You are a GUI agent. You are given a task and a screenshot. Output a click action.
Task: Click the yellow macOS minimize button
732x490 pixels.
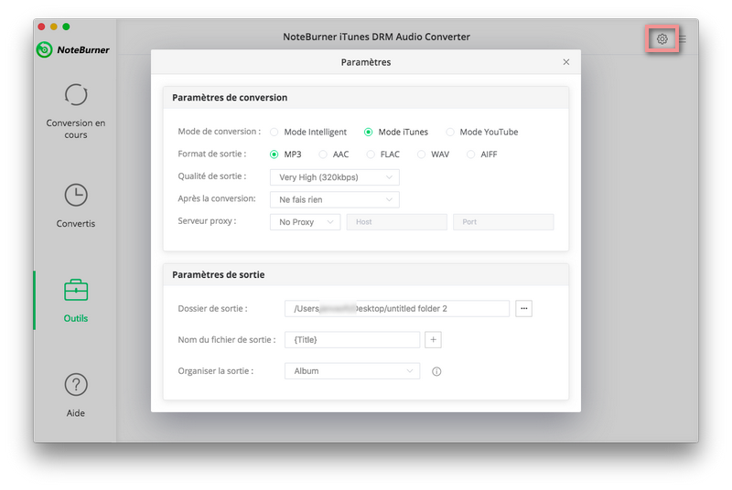coord(54,27)
